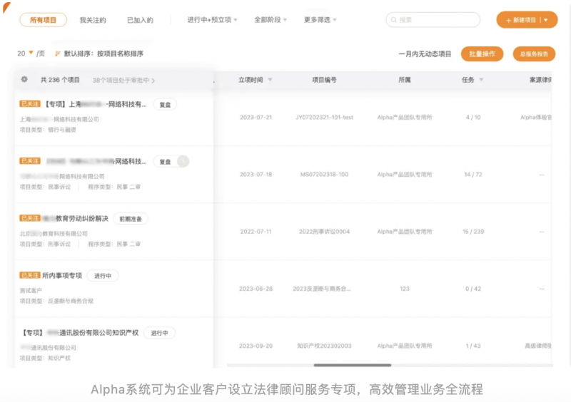Select the 已加入的 tab
Image resolution: width=571 pixels, height=402 pixels.
pos(140,20)
